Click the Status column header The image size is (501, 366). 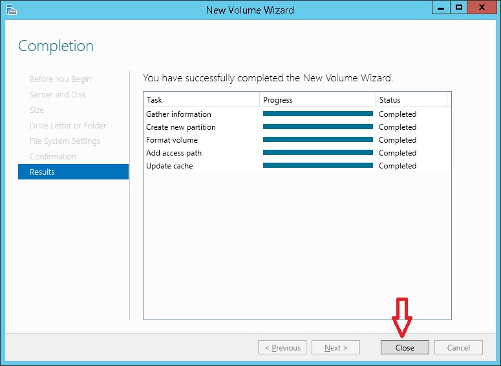click(x=411, y=100)
